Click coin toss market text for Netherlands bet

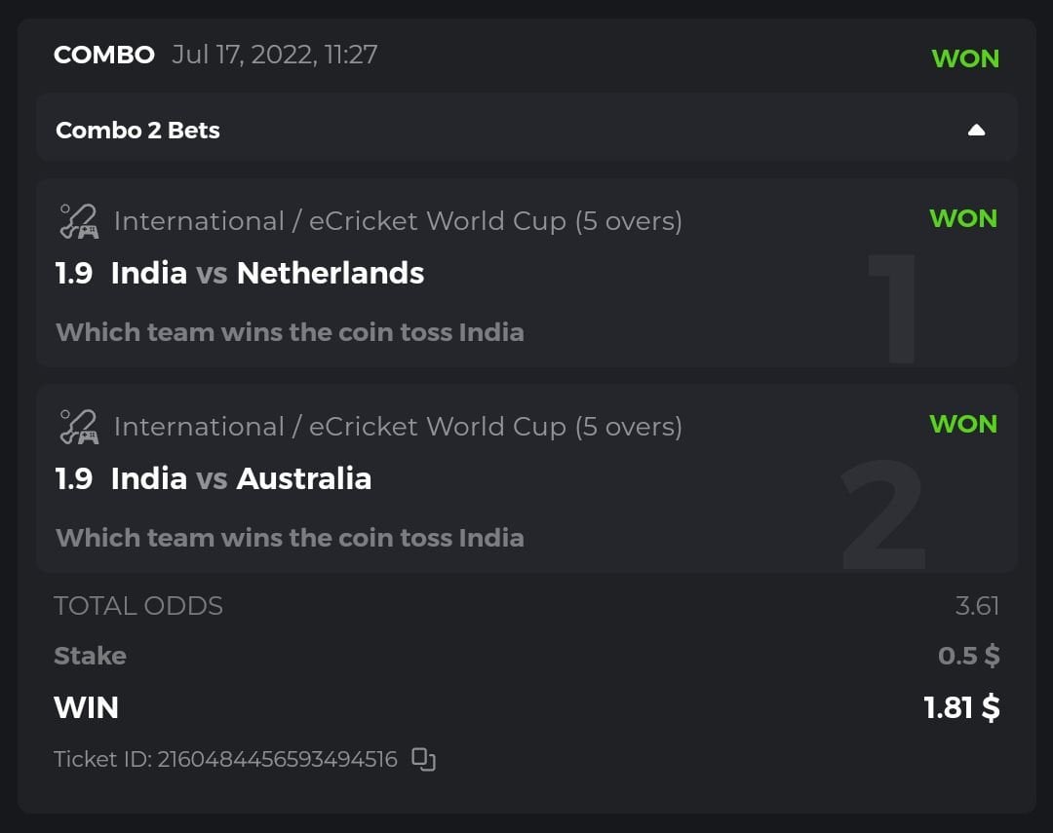[290, 332]
